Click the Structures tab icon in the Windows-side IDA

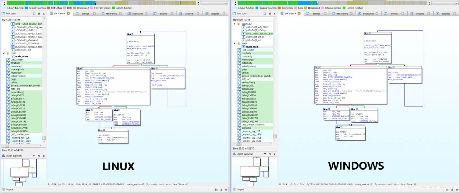point(360,13)
